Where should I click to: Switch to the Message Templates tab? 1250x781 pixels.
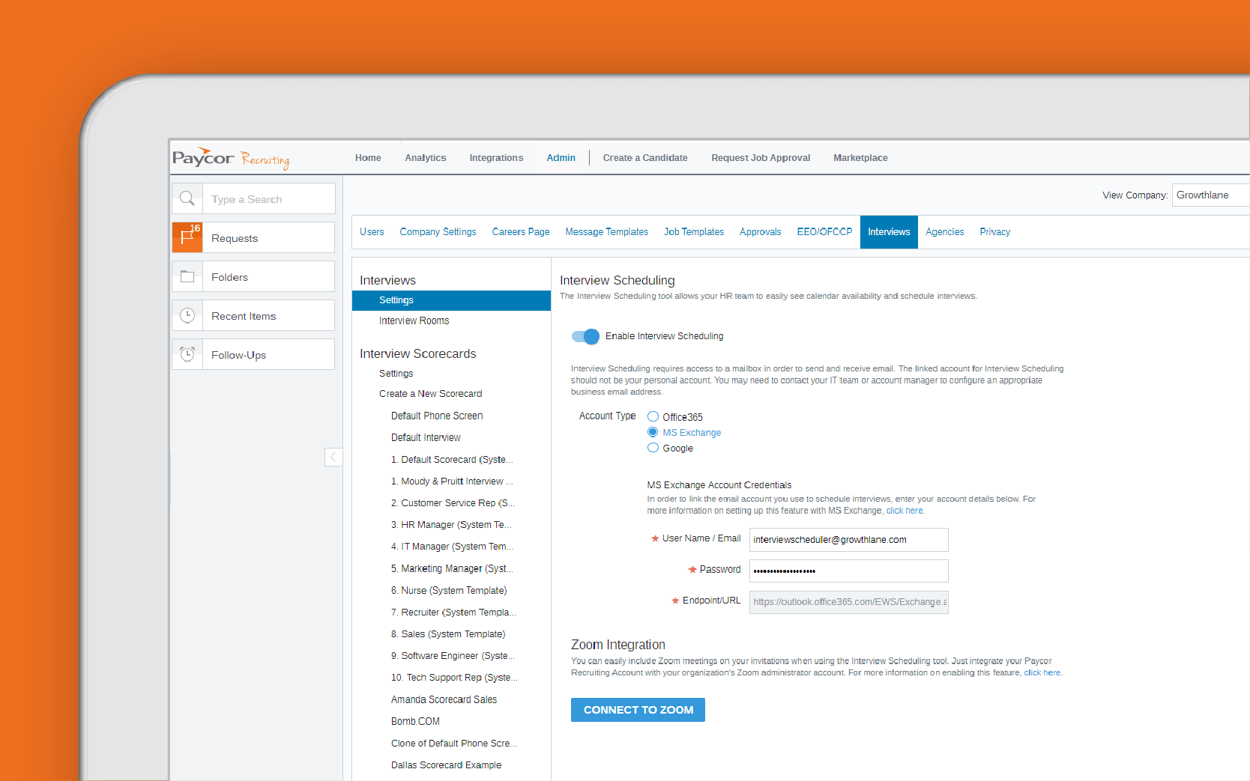[x=606, y=232]
